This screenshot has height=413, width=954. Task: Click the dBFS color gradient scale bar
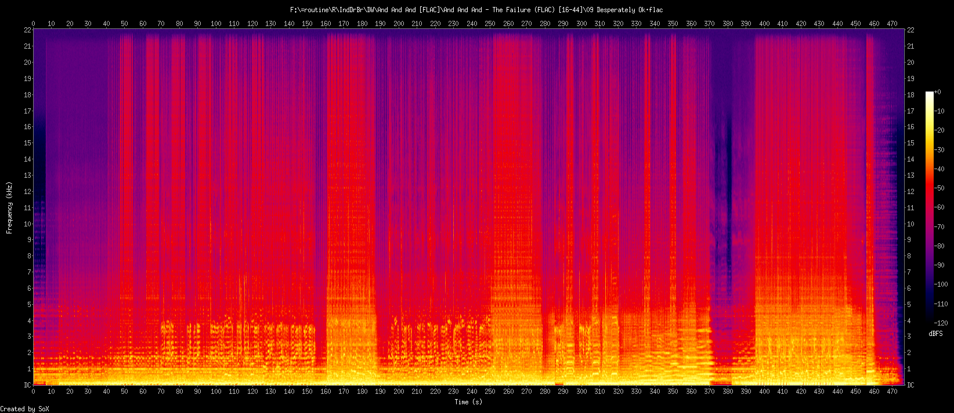click(x=930, y=207)
